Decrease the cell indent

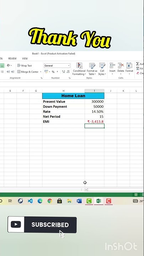click(x=8, y=72)
